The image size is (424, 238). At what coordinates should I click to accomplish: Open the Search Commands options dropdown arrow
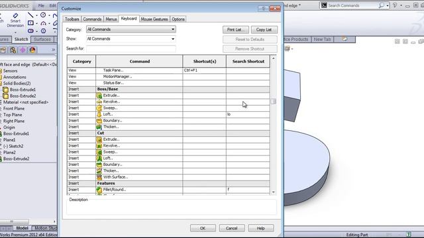(387, 5)
